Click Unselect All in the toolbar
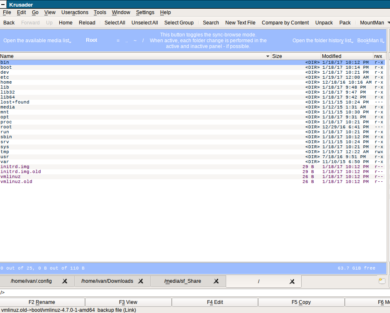Screen dimensions: 390x313 (x=145, y=23)
